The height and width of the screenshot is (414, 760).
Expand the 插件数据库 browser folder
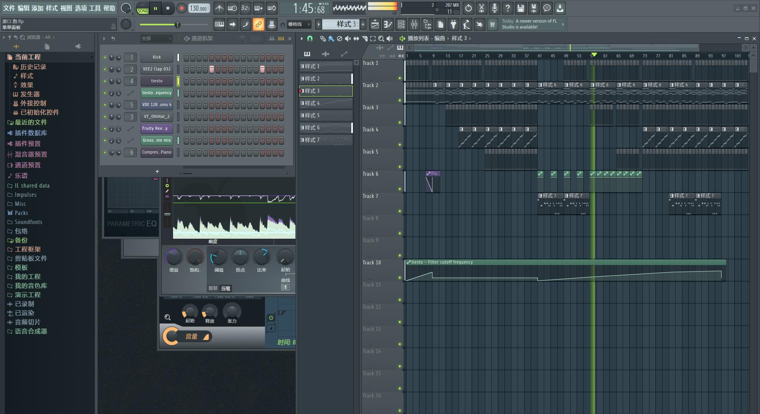coord(31,133)
